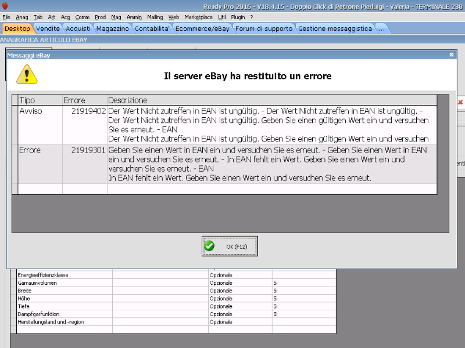Click row selector of the Avviso row
465x348 pixels.
(x=15, y=125)
